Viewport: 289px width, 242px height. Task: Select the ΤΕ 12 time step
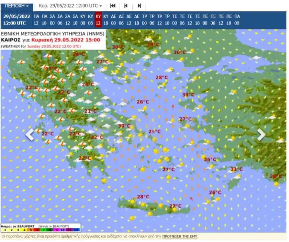tap(190, 20)
